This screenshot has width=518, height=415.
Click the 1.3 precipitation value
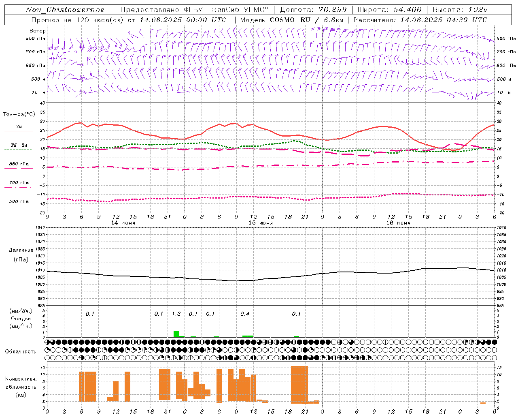[176, 314]
